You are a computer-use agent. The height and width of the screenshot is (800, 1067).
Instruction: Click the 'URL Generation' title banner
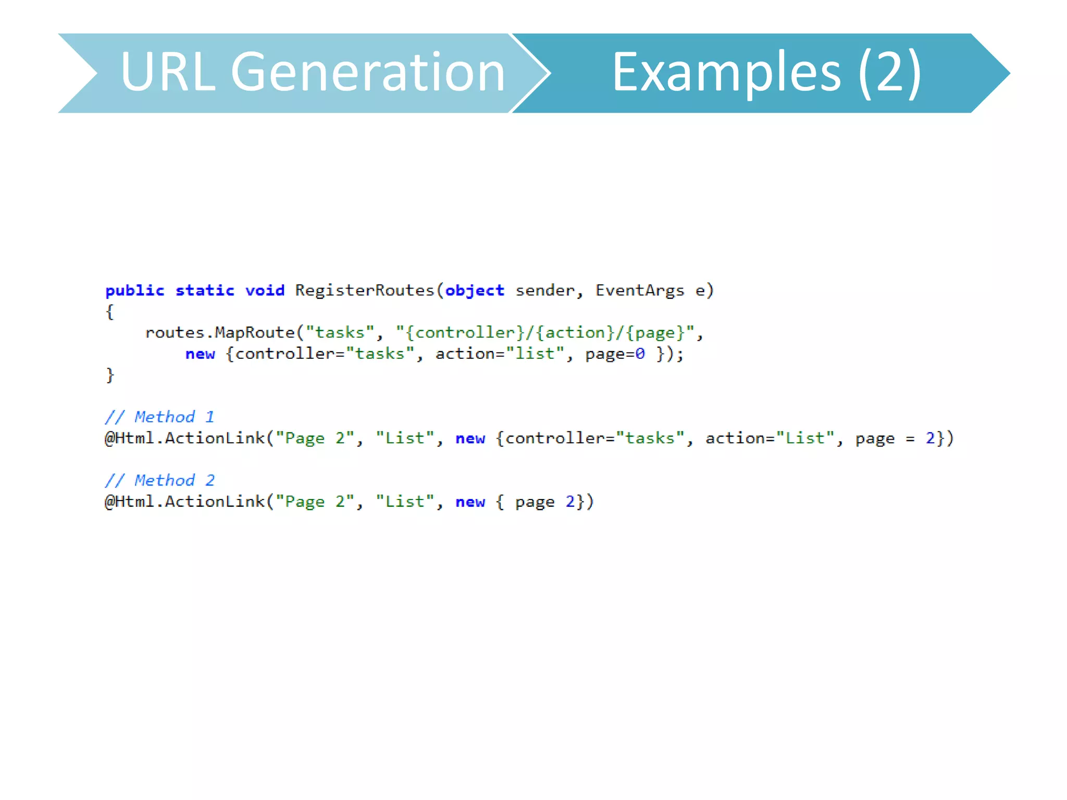point(313,73)
